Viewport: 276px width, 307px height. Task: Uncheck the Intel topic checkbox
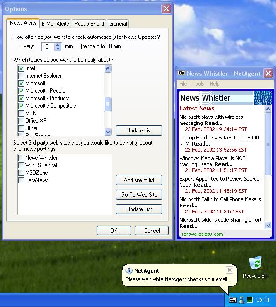click(x=21, y=68)
